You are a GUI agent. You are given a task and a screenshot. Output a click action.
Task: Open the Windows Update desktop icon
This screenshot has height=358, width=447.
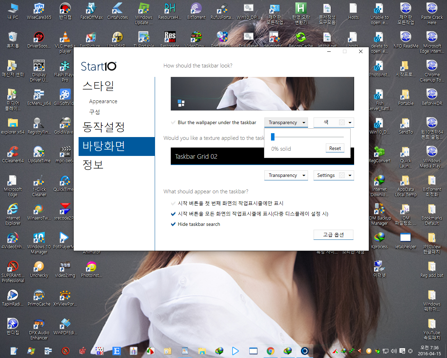144,14
